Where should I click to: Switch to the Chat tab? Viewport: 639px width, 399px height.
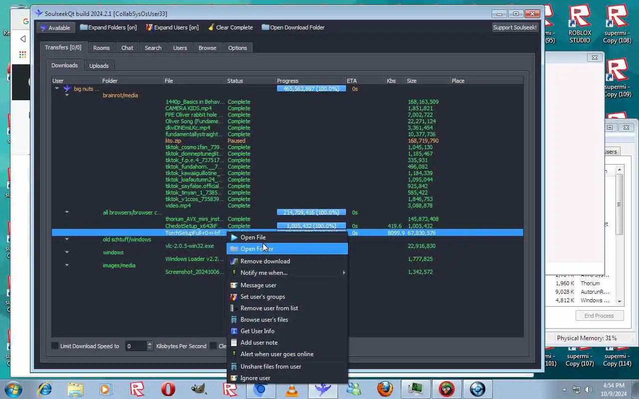(x=127, y=48)
